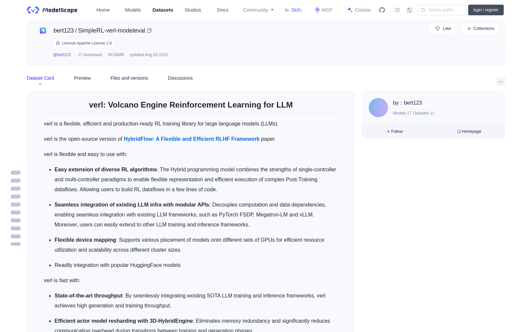Switch to the Preview tab

click(82, 78)
